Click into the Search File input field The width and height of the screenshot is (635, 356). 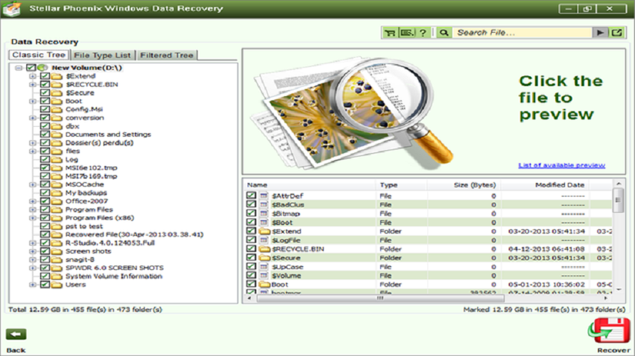click(522, 33)
